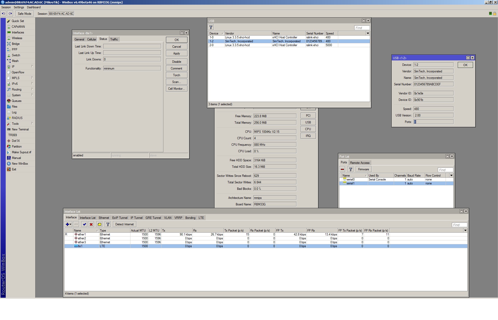Click add (plus) button in Interface List
498x320 pixels.
pos(68,224)
